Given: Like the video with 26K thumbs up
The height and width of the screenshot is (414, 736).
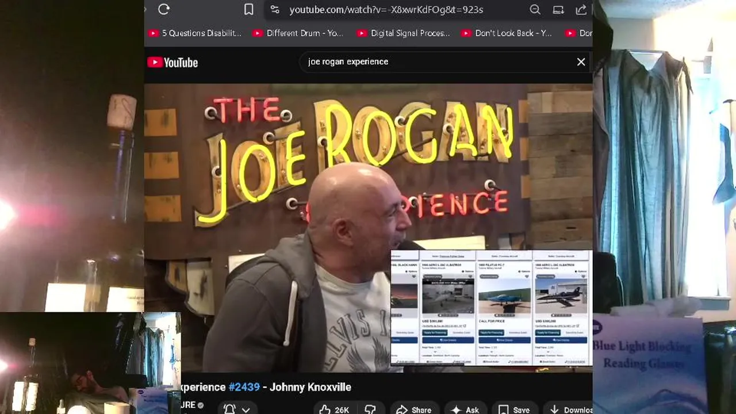Looking at the screenshot, I should pos(335,409).
